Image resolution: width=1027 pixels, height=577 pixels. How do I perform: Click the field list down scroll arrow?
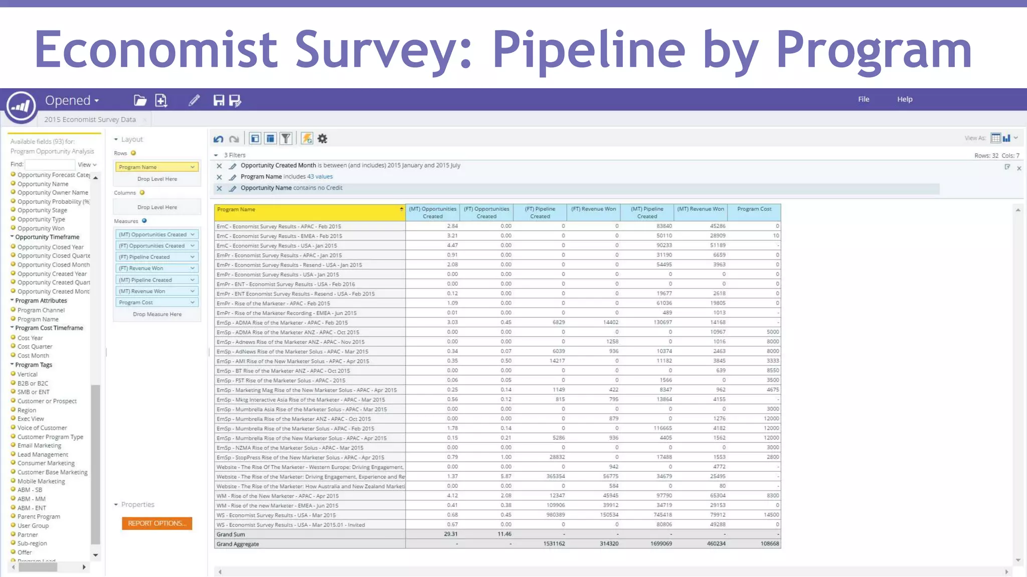(x=95, y=555)
